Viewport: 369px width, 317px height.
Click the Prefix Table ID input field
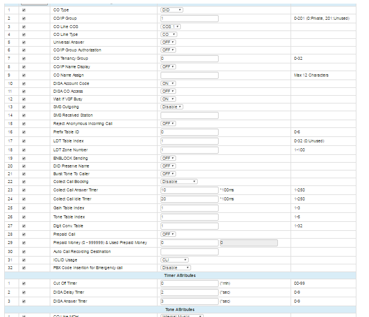tap(189, 131)
